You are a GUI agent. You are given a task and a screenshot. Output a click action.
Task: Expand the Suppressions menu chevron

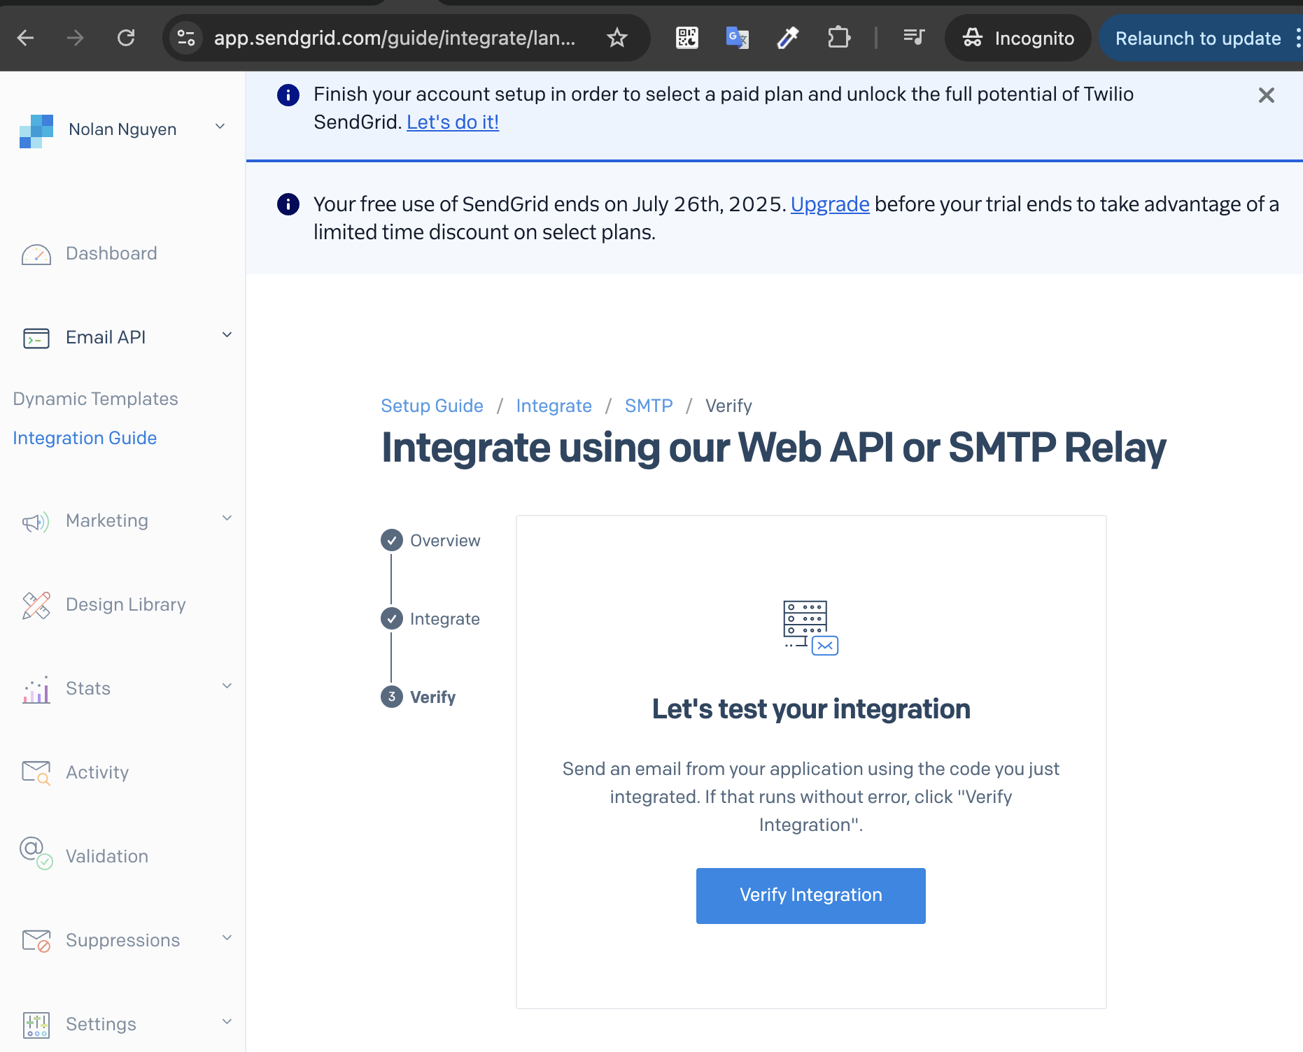point(227,938)
